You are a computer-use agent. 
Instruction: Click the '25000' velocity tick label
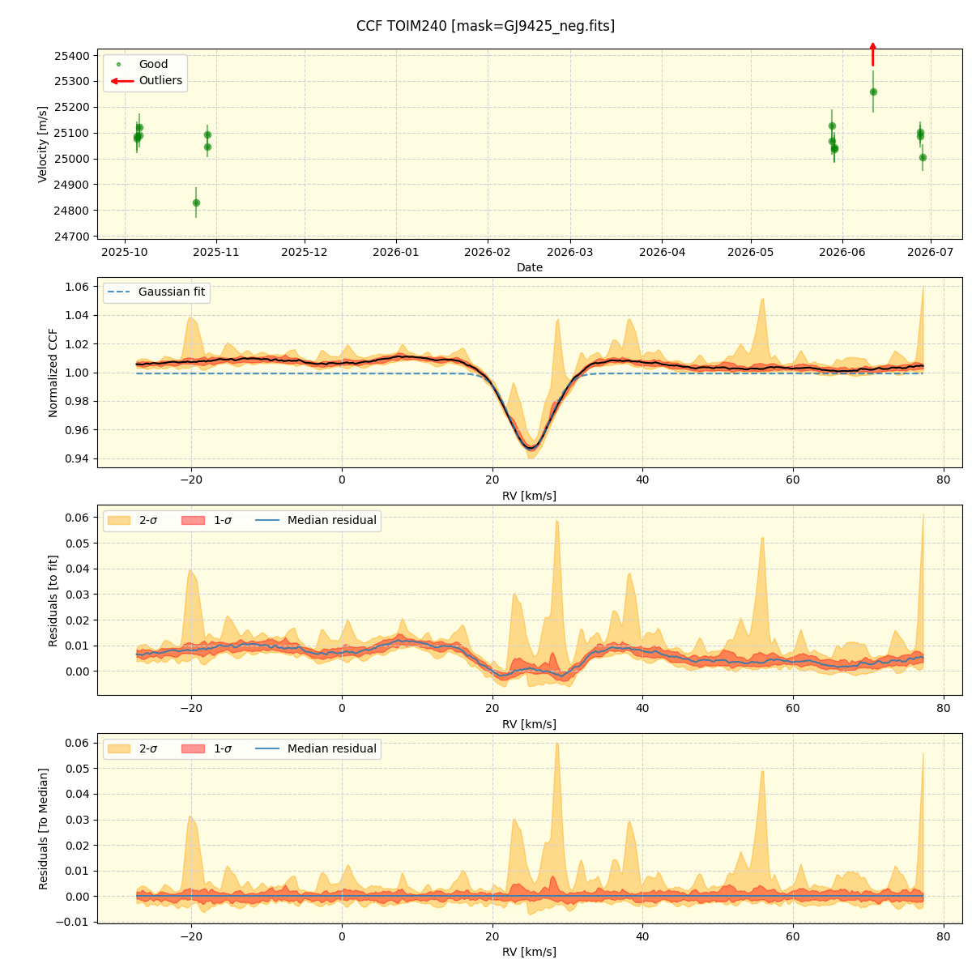point(74,159)
